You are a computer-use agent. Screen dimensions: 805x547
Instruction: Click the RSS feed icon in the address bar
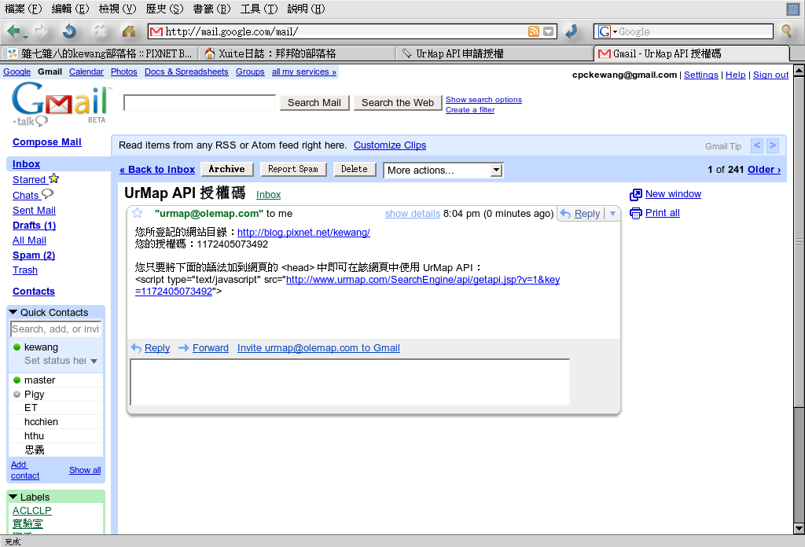(534, 31)
